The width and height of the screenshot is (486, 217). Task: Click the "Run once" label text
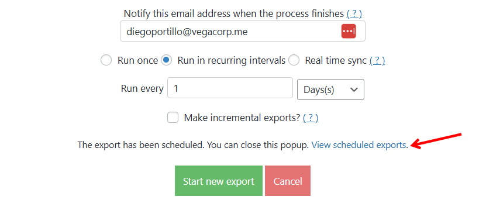tap(137, 60)
